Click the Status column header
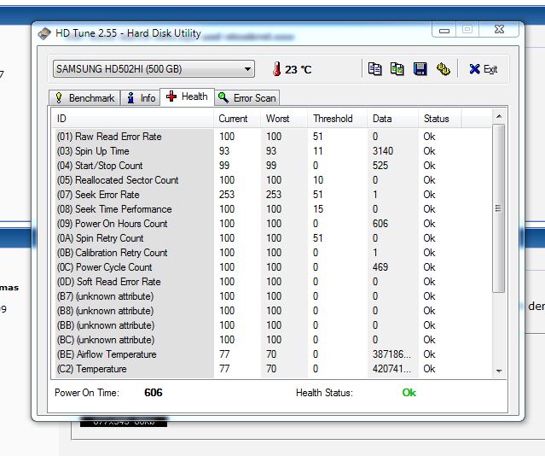This screenshot has height=456, width=545. tap(440, 119)
